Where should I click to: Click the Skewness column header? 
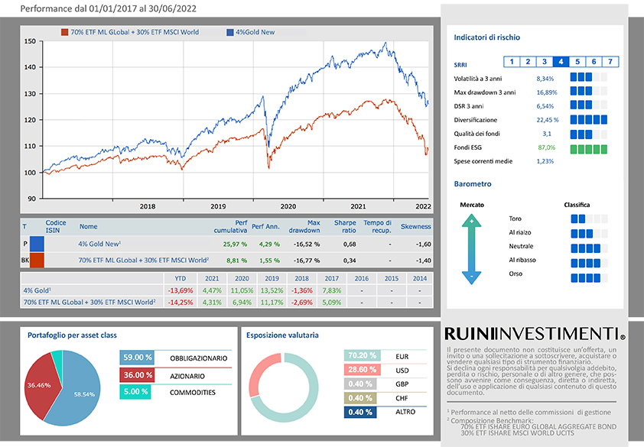[x=415, y=227]
